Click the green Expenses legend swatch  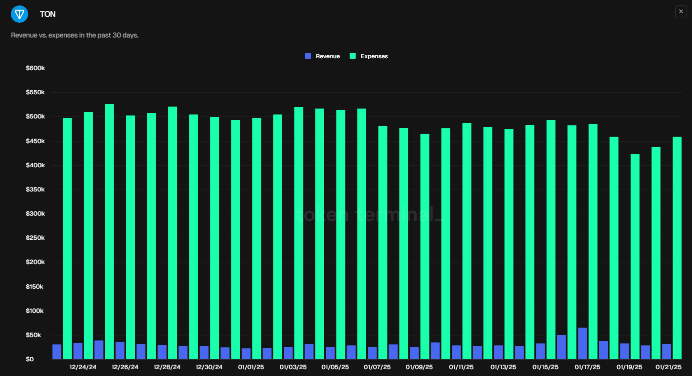coord(353,56)
